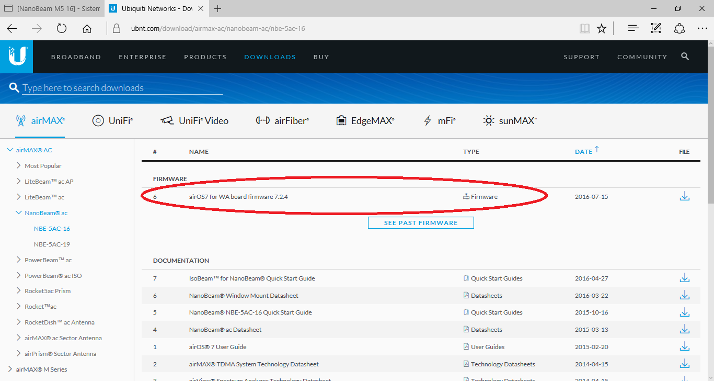Open the Edge Hub icon
The height and width of the screenshot is (381, 714).
[633, 28]
